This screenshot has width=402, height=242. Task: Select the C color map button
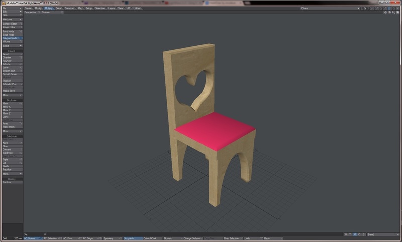point(359,234)
